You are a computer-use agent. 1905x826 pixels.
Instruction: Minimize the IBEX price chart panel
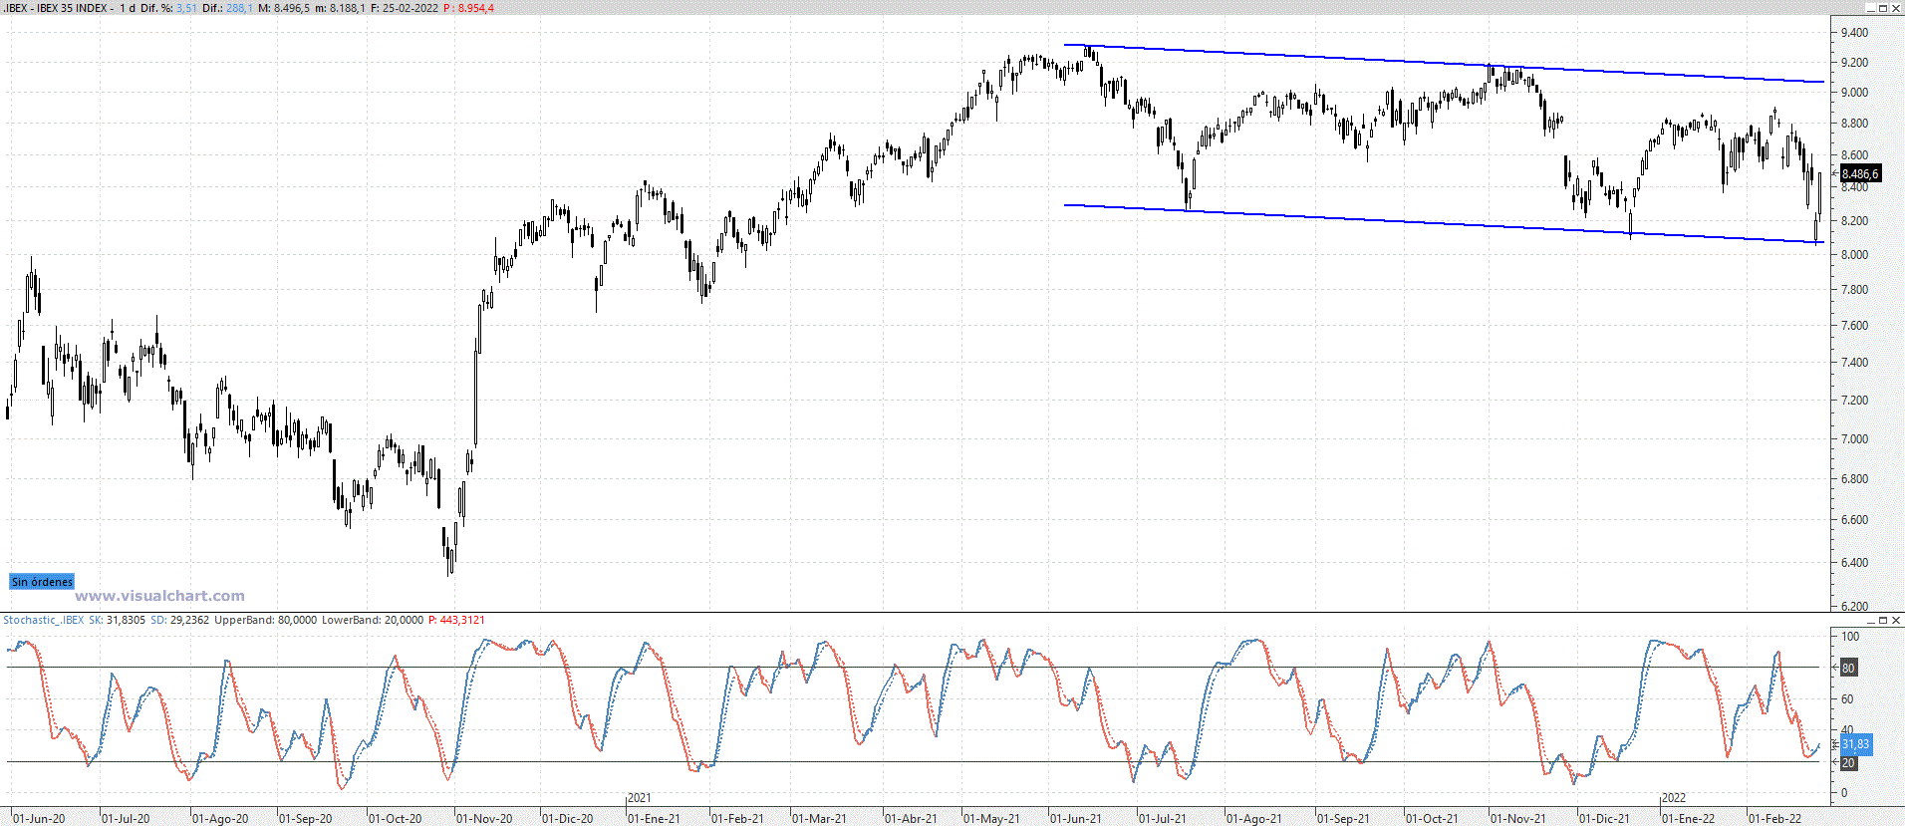coord(1870,8)
